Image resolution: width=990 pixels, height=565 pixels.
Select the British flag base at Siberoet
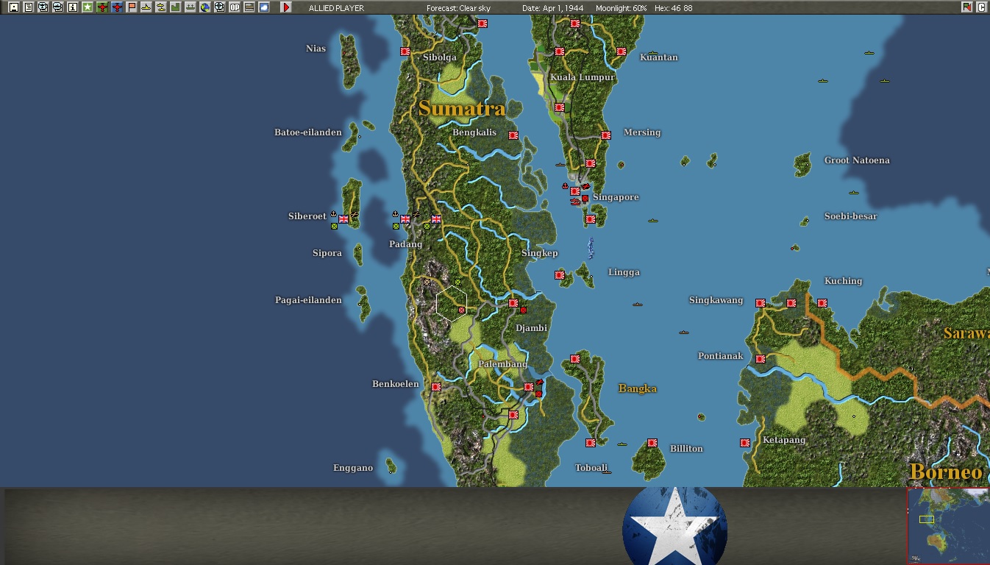coord(343,218)
